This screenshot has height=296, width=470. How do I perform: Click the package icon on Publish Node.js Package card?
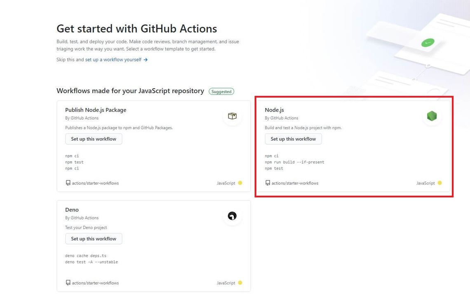pyautogui.click(x=232, y=116)
